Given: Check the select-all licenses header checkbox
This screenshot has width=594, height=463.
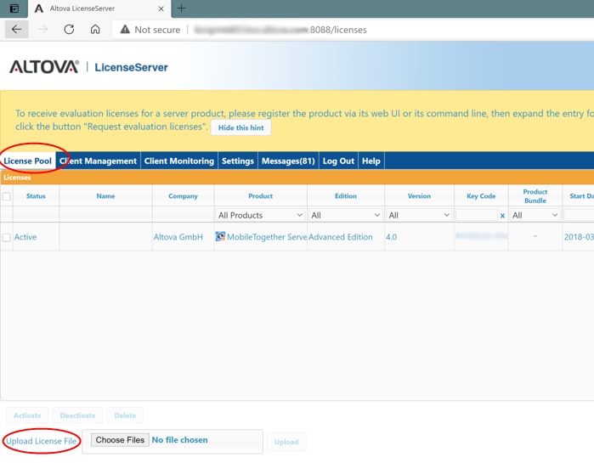Looking at the screenshot, I should click(7, 196).
